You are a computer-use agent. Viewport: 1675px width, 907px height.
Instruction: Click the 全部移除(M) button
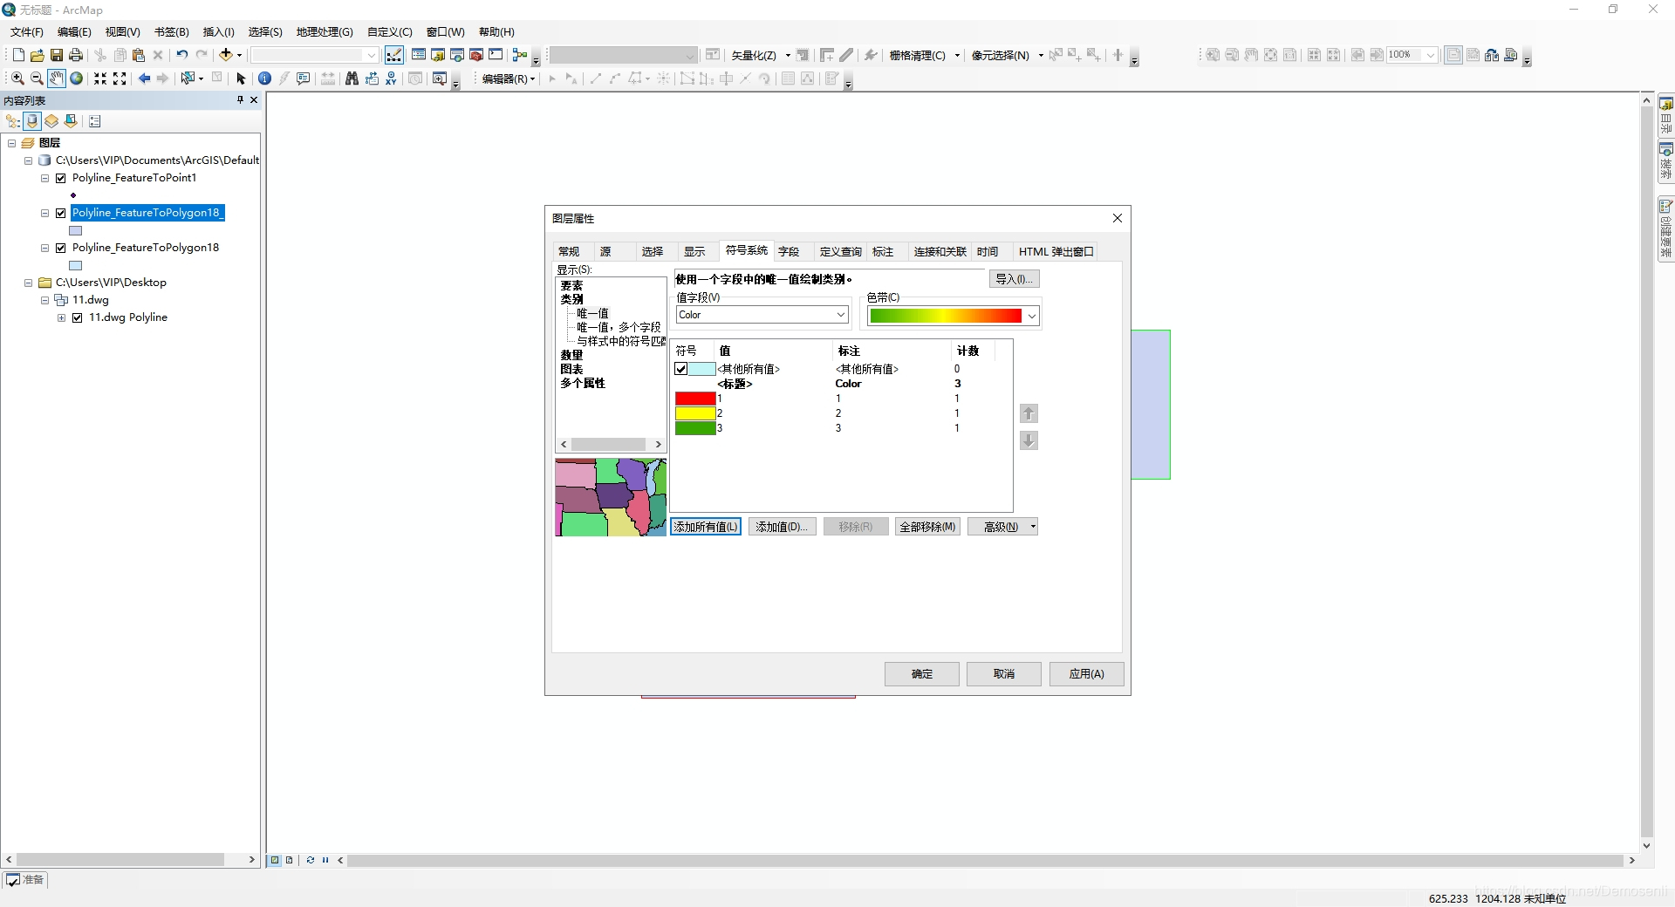pyautogui.click(x=927, y=527)
